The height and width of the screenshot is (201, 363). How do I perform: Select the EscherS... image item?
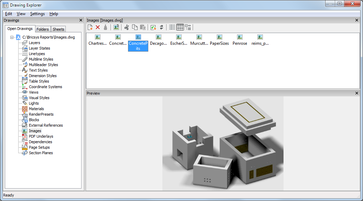(179, 40)
